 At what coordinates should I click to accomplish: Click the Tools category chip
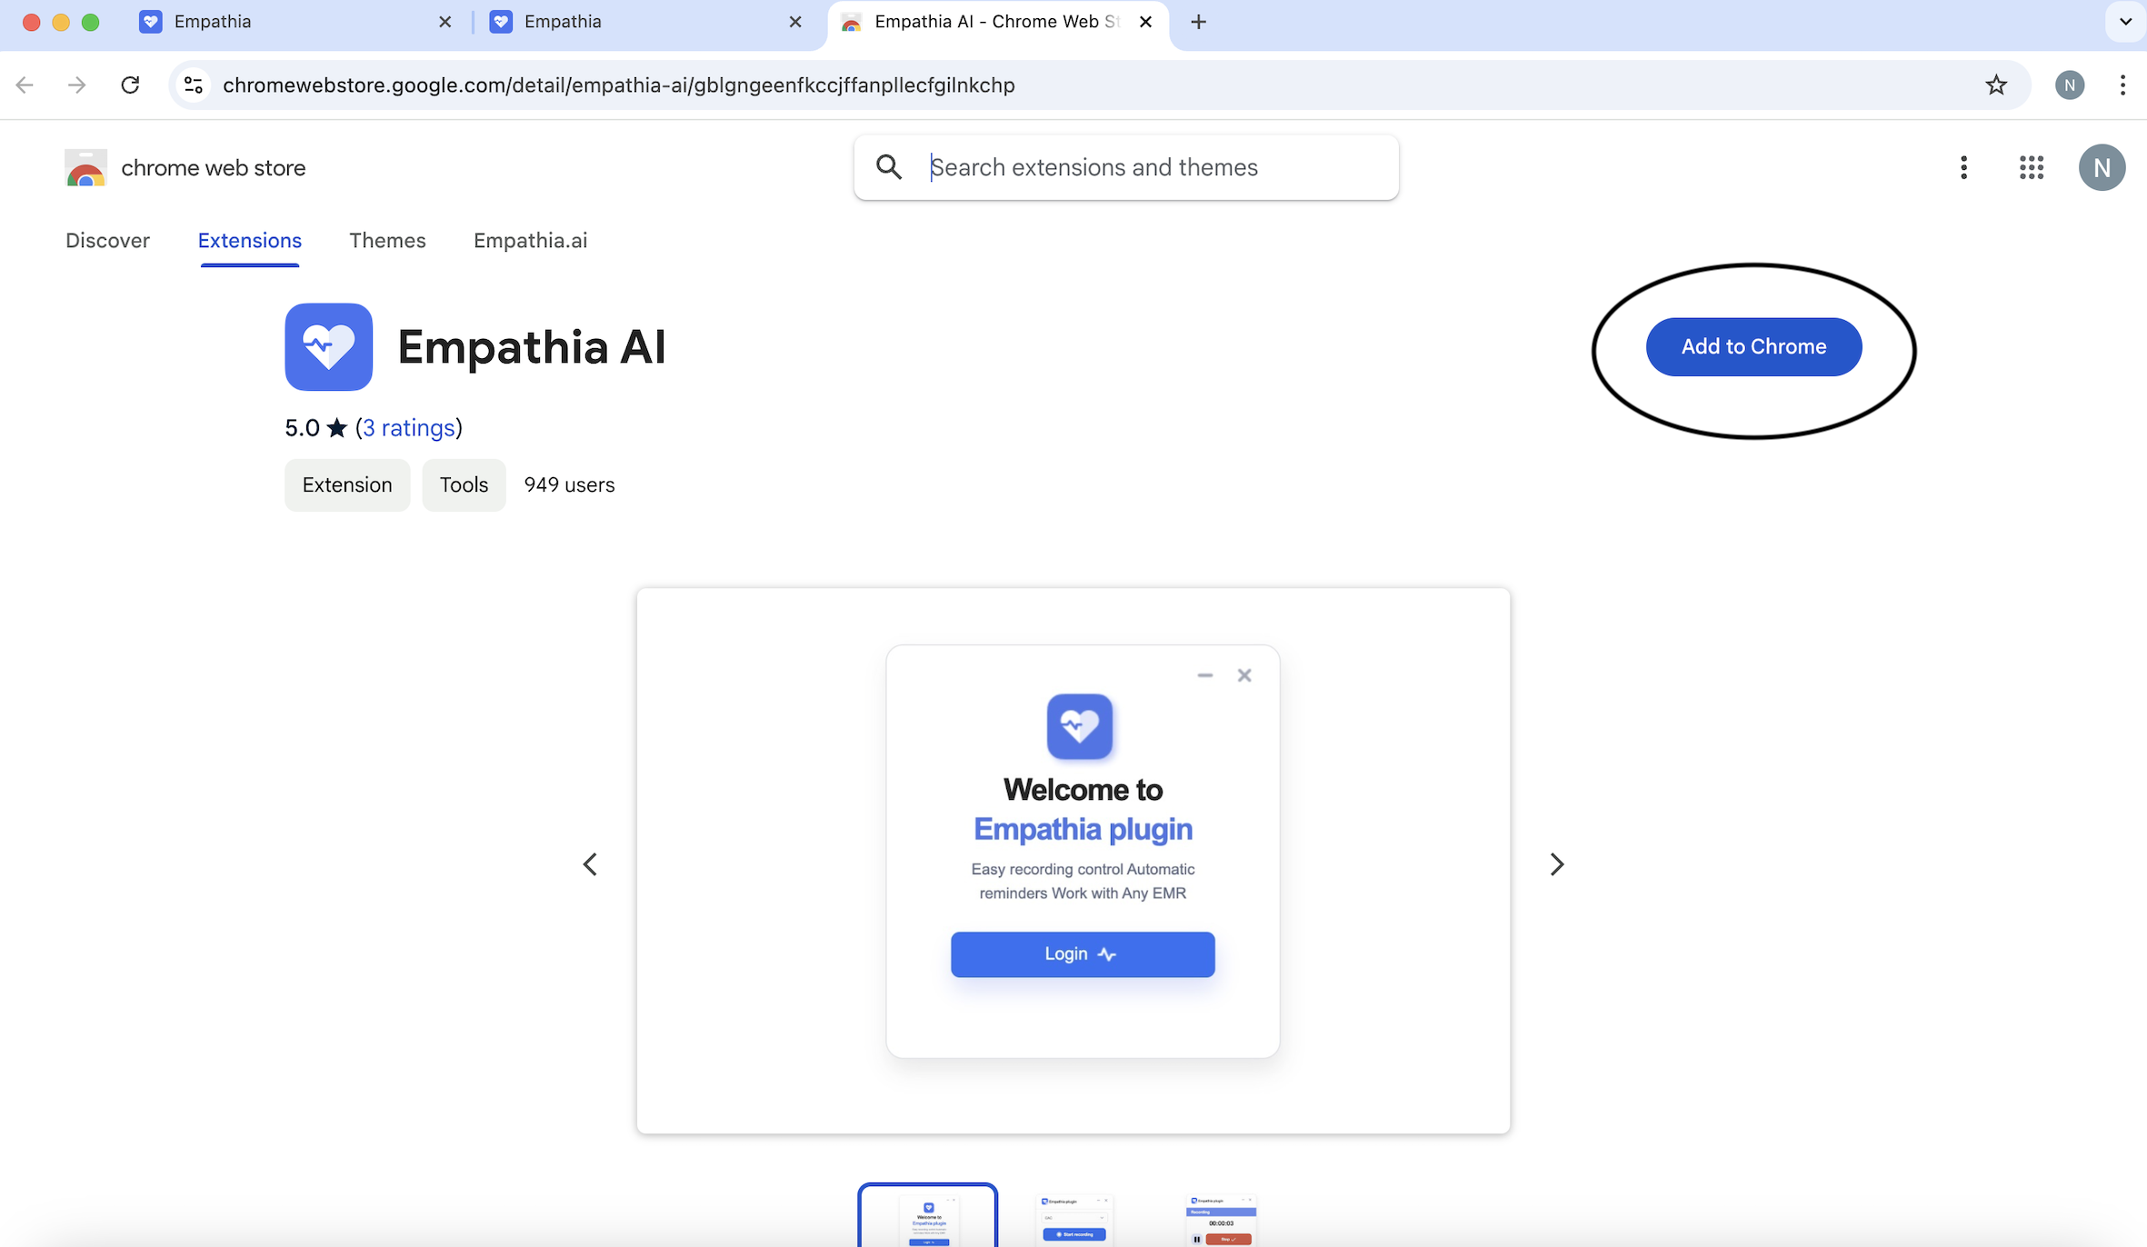coord(464,484)
